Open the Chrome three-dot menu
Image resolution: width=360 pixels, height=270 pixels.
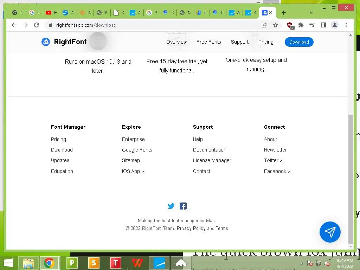point(346,25)
